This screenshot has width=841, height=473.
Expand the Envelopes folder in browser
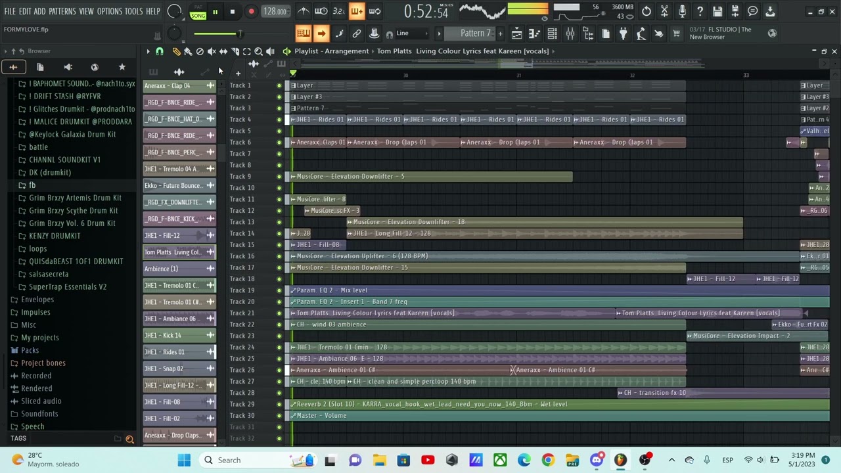37,300
